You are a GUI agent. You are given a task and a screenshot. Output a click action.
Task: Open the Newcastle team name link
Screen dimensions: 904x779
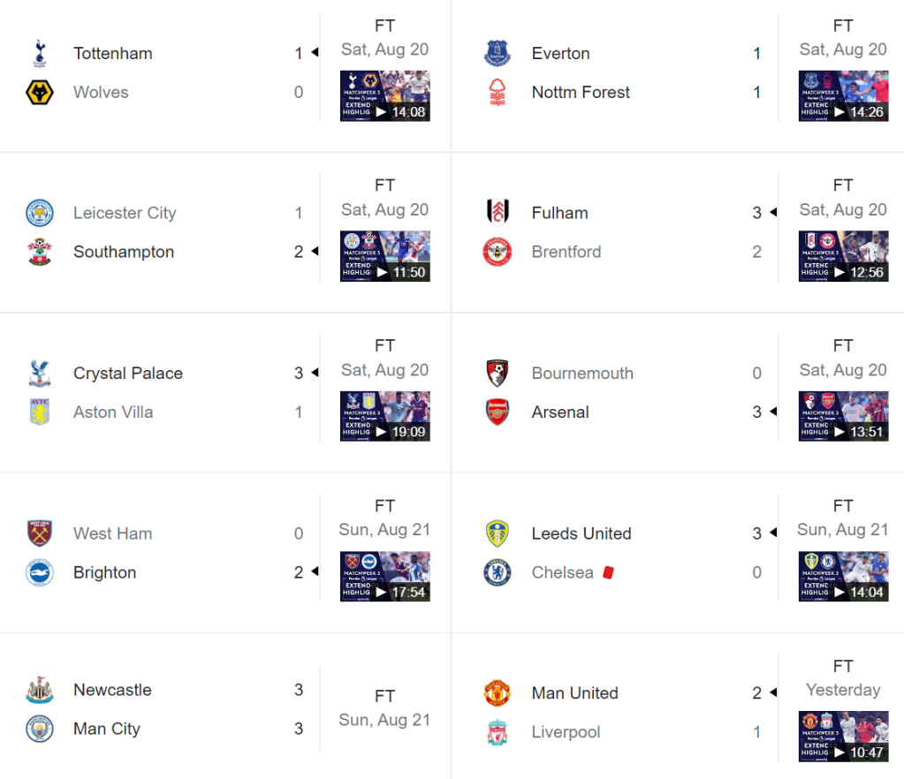[x=112, y=690]
